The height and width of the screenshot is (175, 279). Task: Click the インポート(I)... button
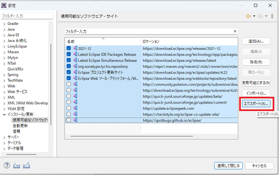pyautogui.click(x=256, y=93)
